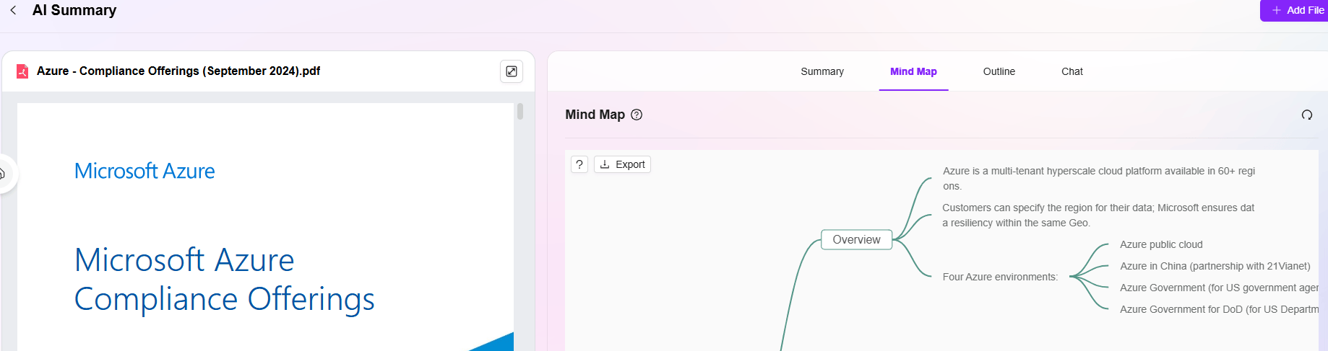
Task: Click the Microsoft Azure Compliance Offerings title
Action: click(x=224, y=280)
